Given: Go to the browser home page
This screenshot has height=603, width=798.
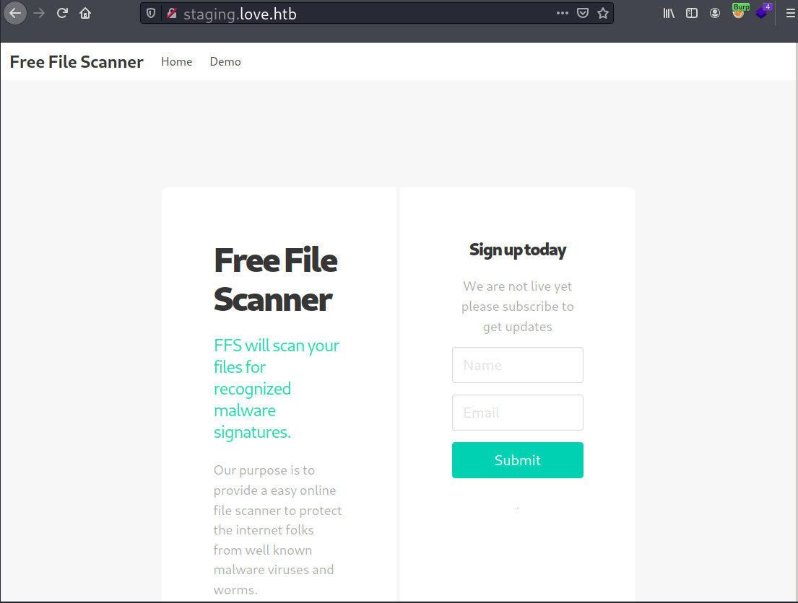Looking at the screenshot, I should click(x=85, y=13).
